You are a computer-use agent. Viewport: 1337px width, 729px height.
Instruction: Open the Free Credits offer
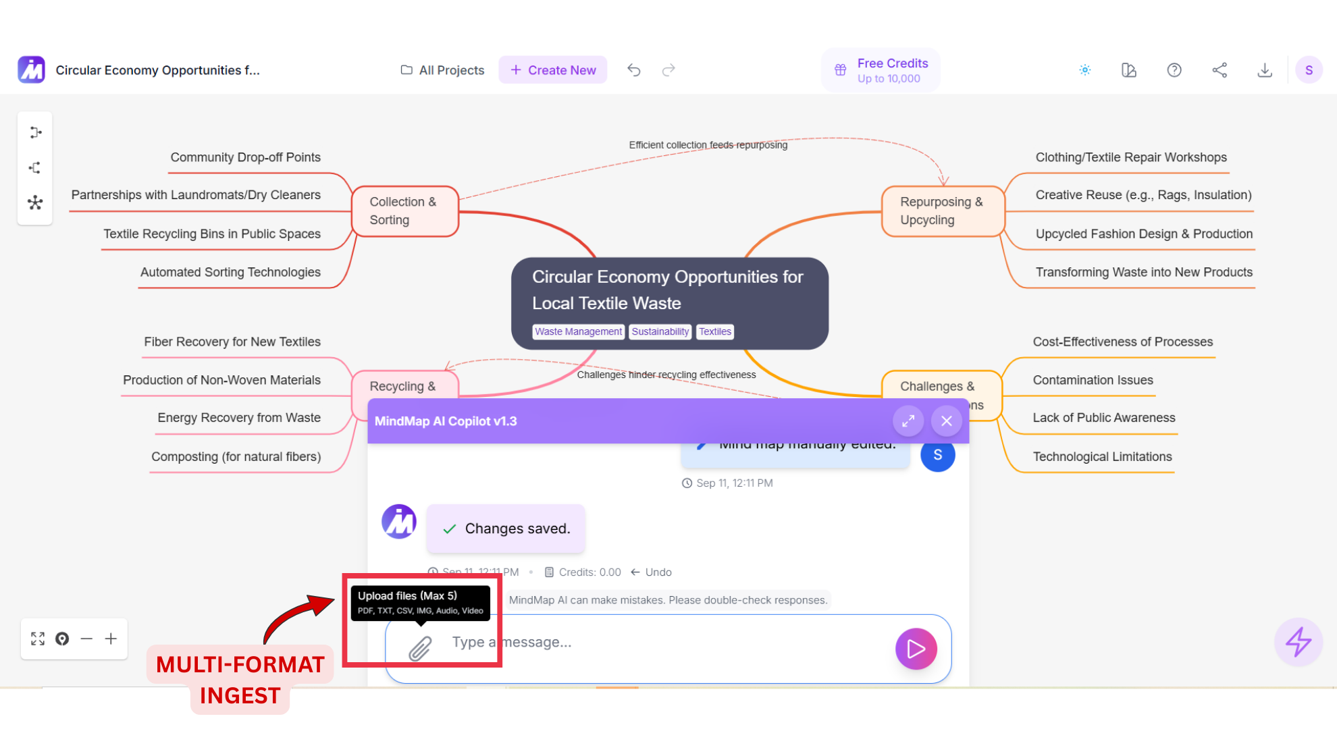(x=881, y=70)
